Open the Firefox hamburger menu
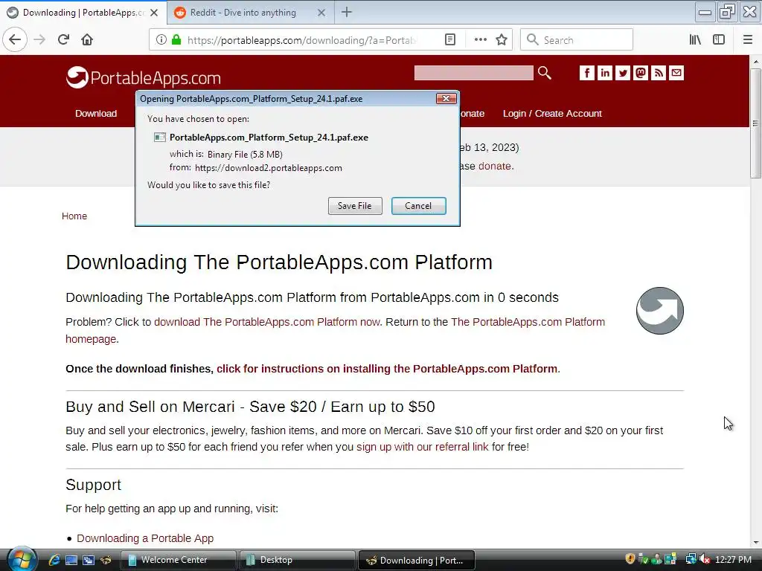Image resolution: width=762 pixels, height=571 pixels. (x=748, y=40)
